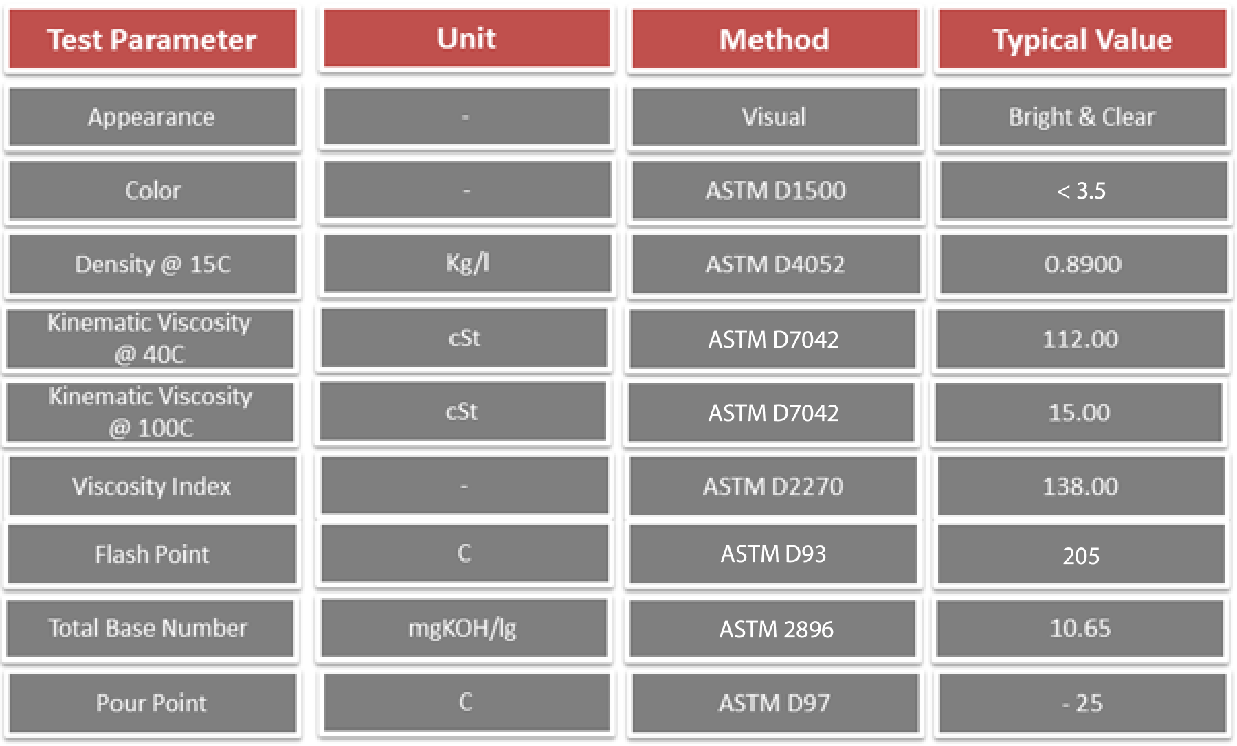
Task: Select the Pour Point parameter cell
Action: pyautogui.click(x=152, y=703)
